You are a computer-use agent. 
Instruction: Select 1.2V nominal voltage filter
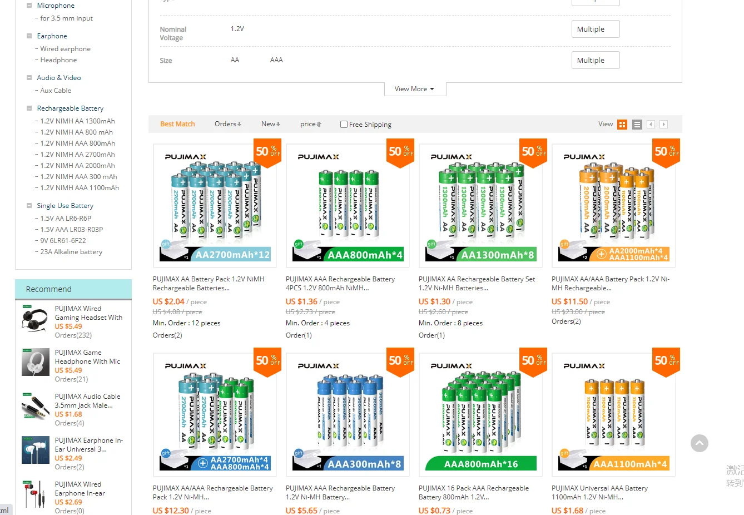pos(237,29)
